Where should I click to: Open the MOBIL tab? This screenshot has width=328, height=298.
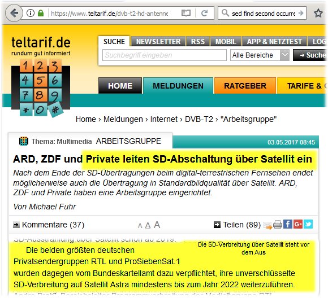point(226,42)
